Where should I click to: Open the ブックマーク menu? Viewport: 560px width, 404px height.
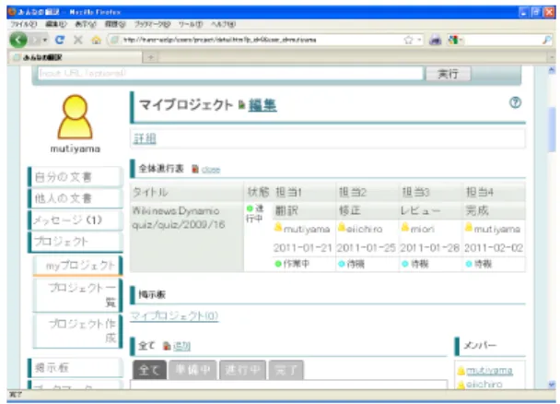click(152, 24)
